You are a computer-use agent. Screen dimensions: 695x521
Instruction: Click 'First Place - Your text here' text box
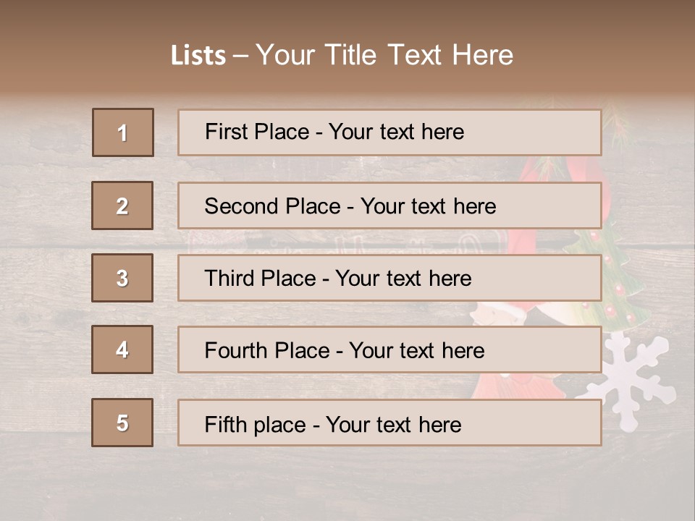pyautogui.click(x=389, y=132)
